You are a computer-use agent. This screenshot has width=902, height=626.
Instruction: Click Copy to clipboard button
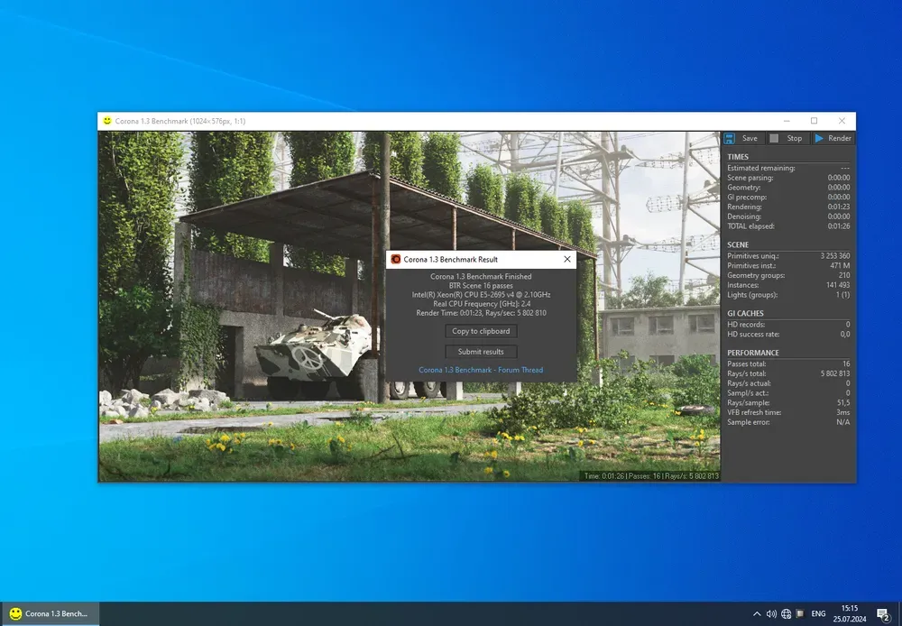[481, 331]
